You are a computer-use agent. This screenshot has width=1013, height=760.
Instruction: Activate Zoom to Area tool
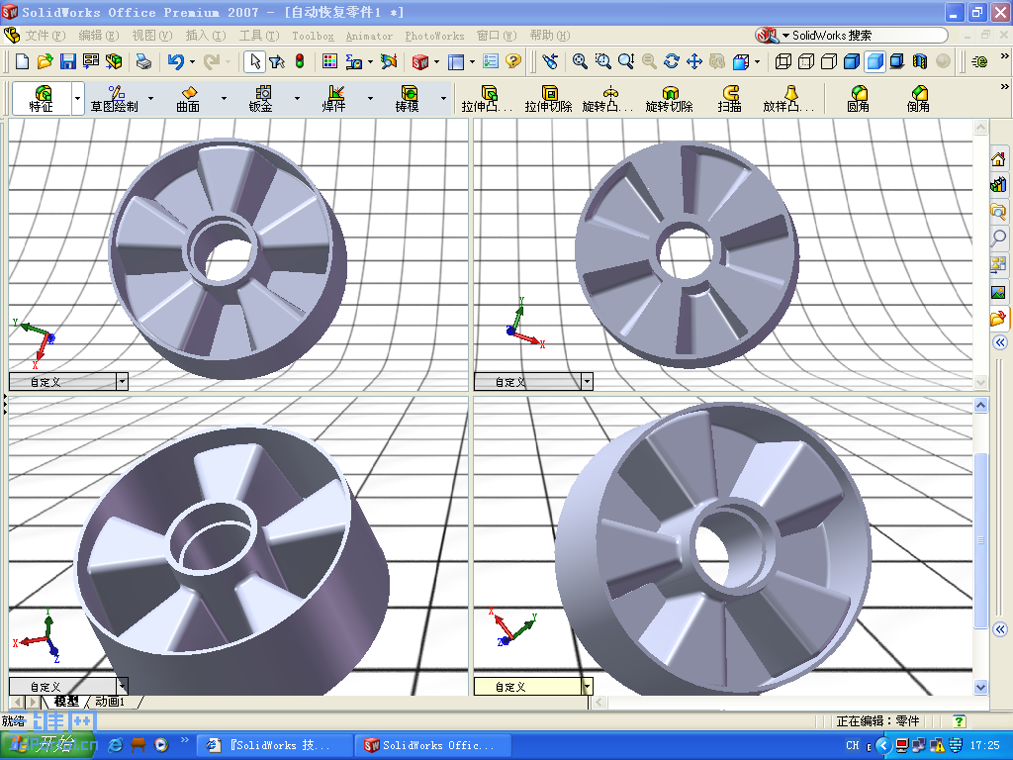pyautogui.click(x=602, y=61)
